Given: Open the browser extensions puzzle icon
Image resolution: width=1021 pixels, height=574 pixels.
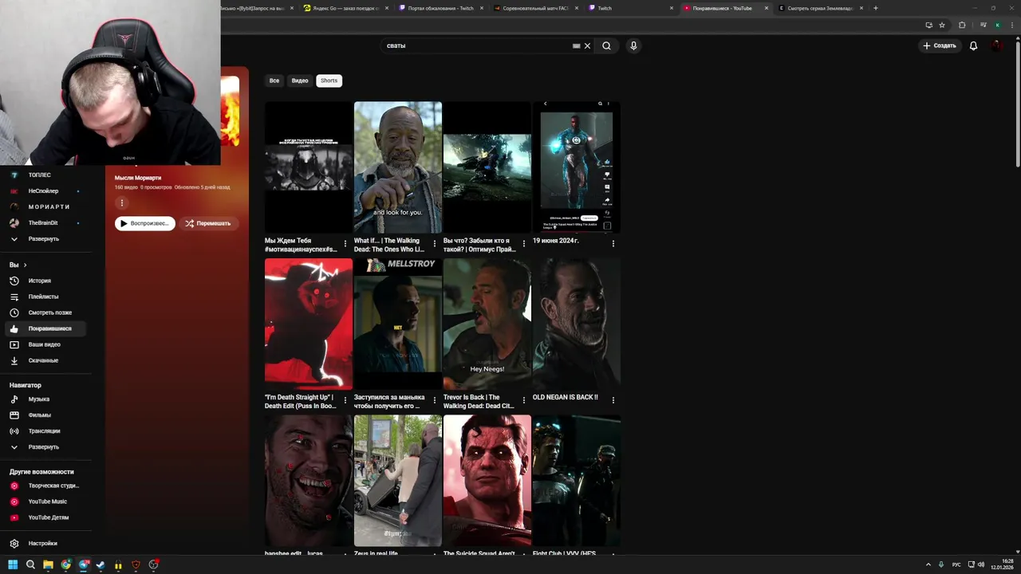Looking at the screenshot, I should click(961, 25).
